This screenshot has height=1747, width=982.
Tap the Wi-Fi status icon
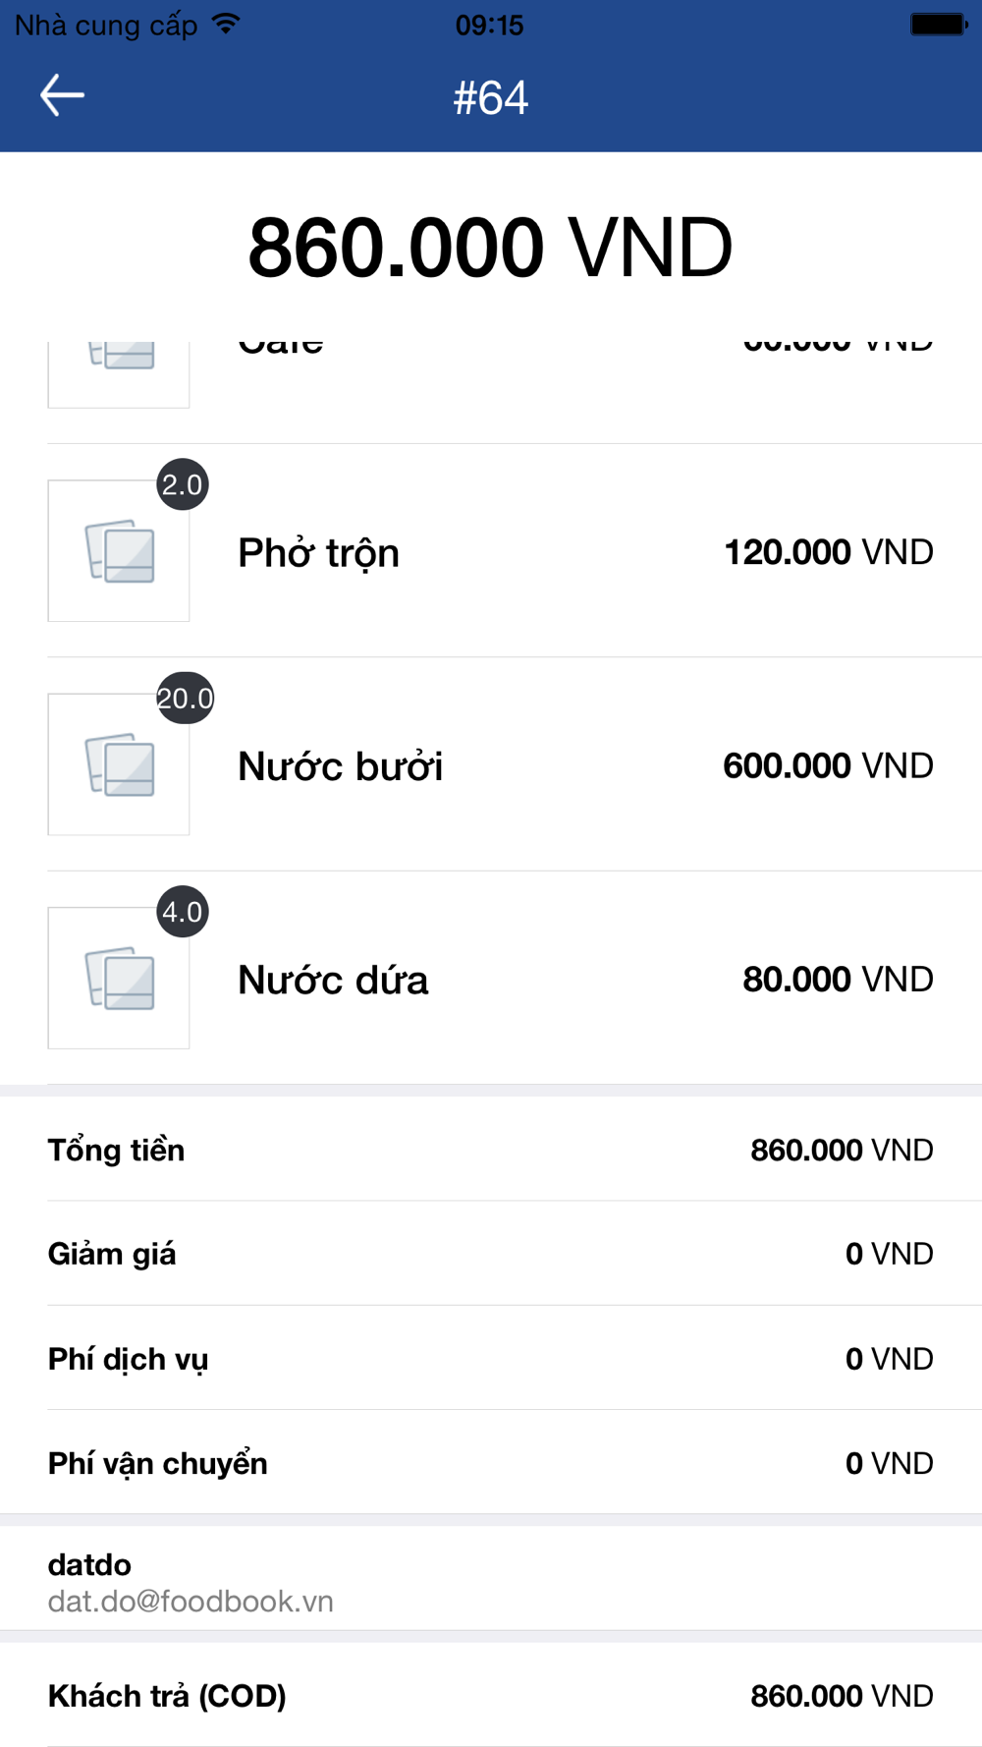[x=226, y=25]
